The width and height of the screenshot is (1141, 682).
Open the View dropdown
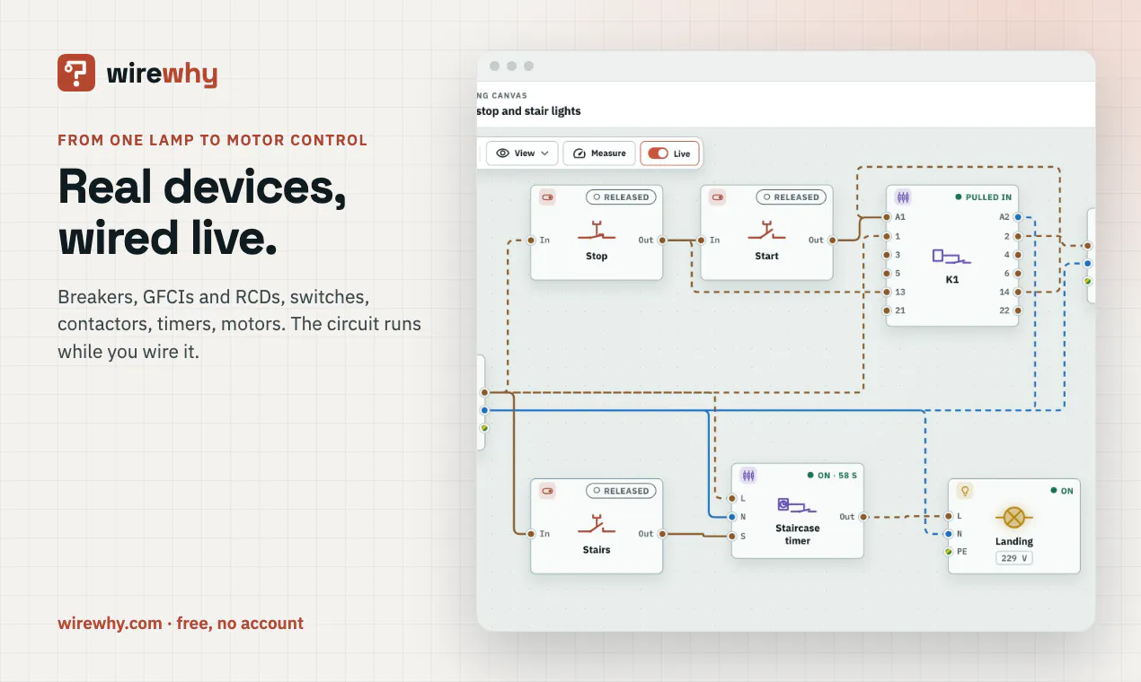click(523, 153)
